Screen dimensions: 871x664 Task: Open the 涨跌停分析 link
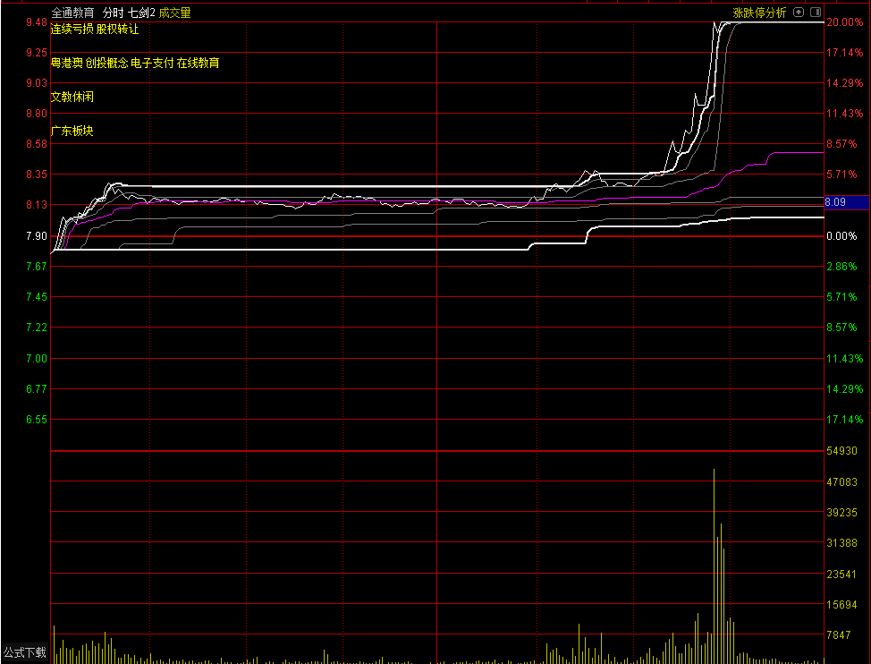pyautogui.click(x=759, y=13)
